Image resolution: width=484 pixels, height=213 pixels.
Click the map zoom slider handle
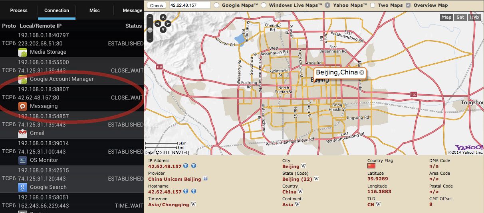[x=150, y=30]
